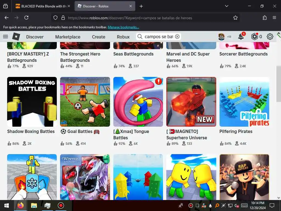This screenshot has width=281, height=211.
Task: Go back to previous page
Action: 7,18
